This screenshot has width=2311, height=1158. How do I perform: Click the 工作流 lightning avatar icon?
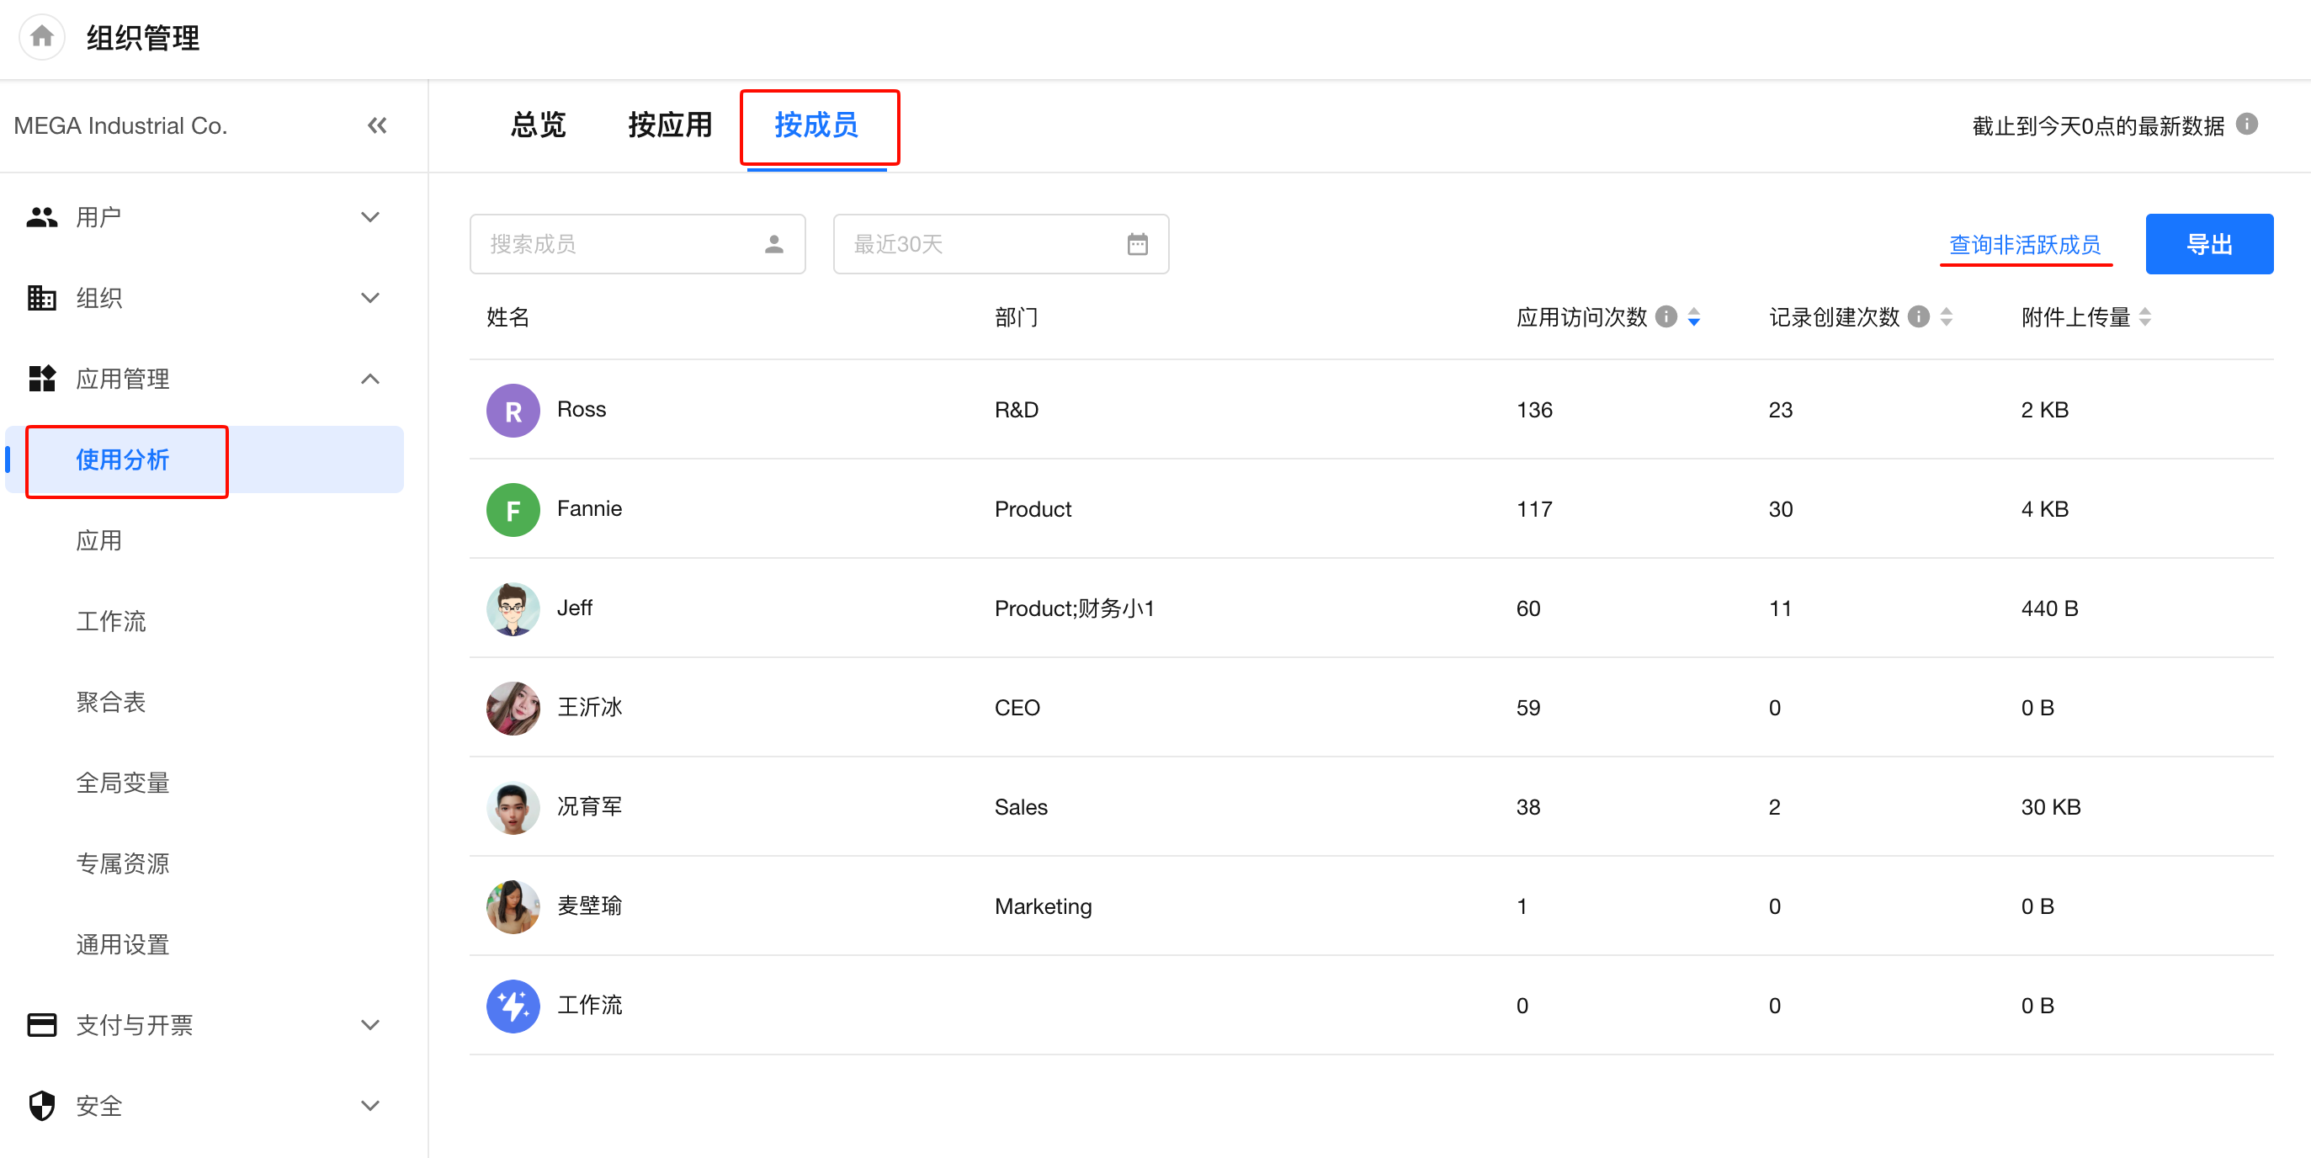click(x=513, y=1006)
